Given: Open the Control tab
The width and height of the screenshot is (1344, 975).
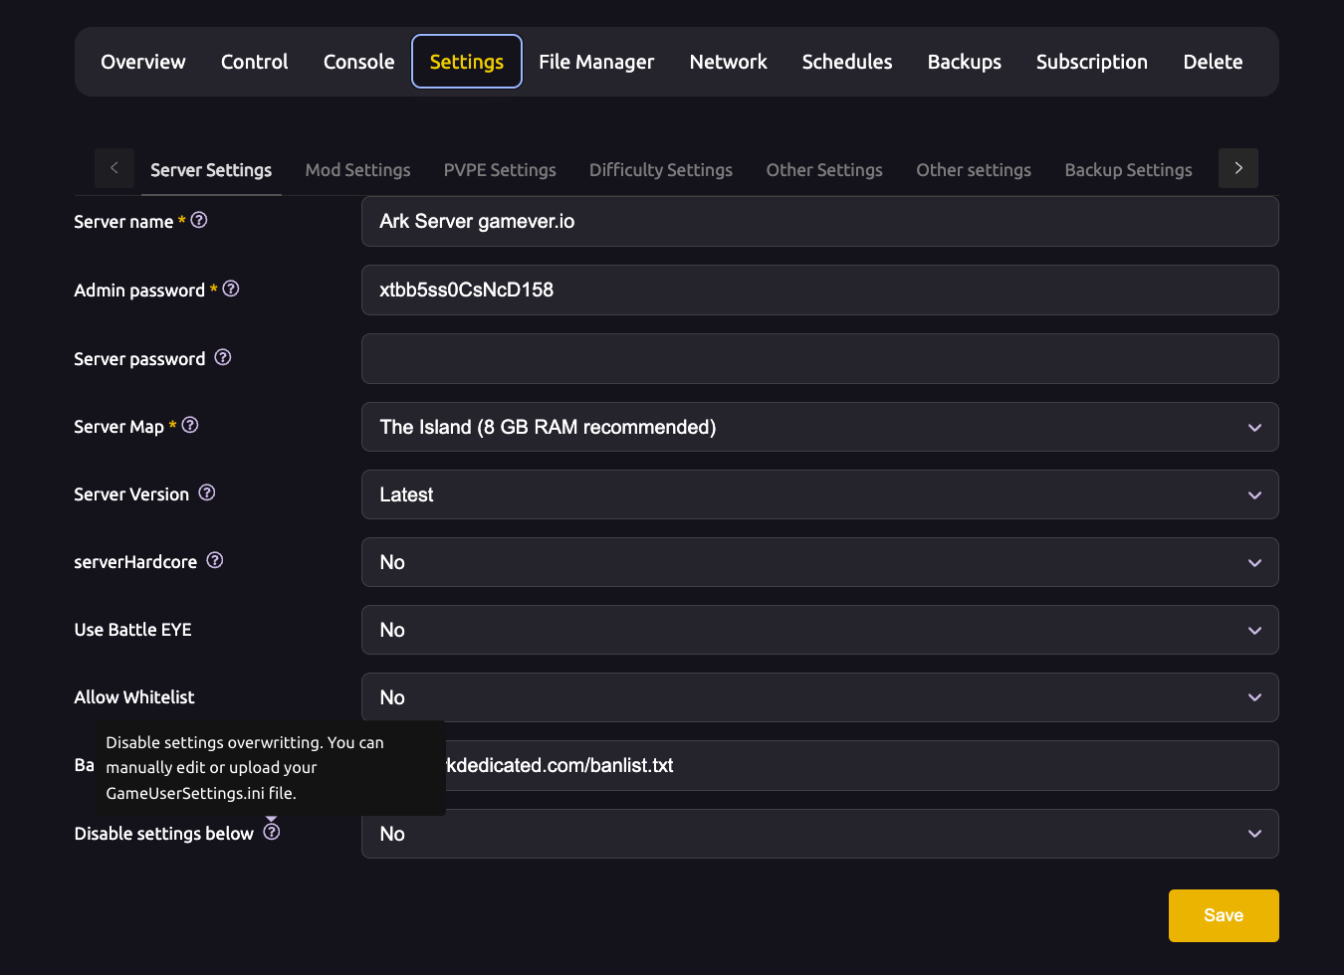Looking at the screenshot, I should (x=255, y=62).
